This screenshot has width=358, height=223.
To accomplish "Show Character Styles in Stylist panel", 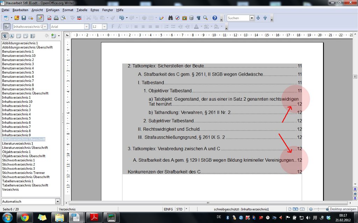I will click(x=12, y=36).
